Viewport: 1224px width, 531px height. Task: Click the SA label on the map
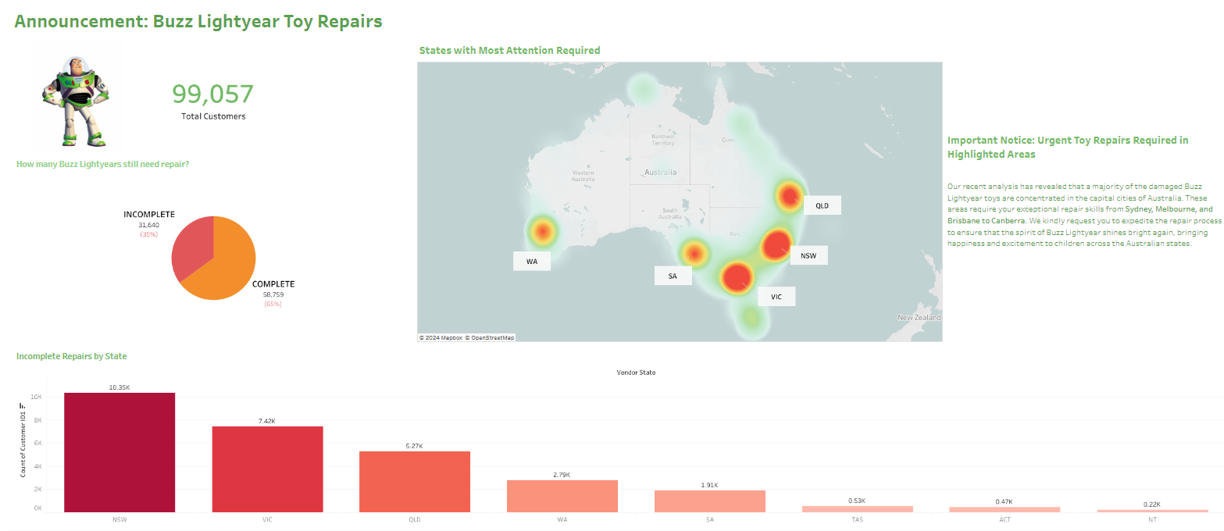point(673,276)
